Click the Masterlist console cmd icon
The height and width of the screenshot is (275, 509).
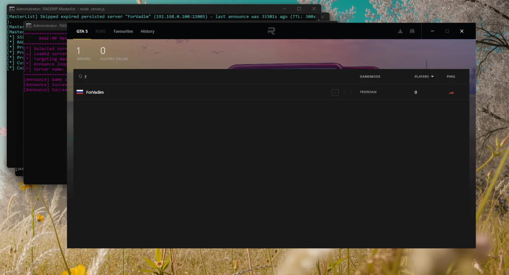tap(12, 9)
